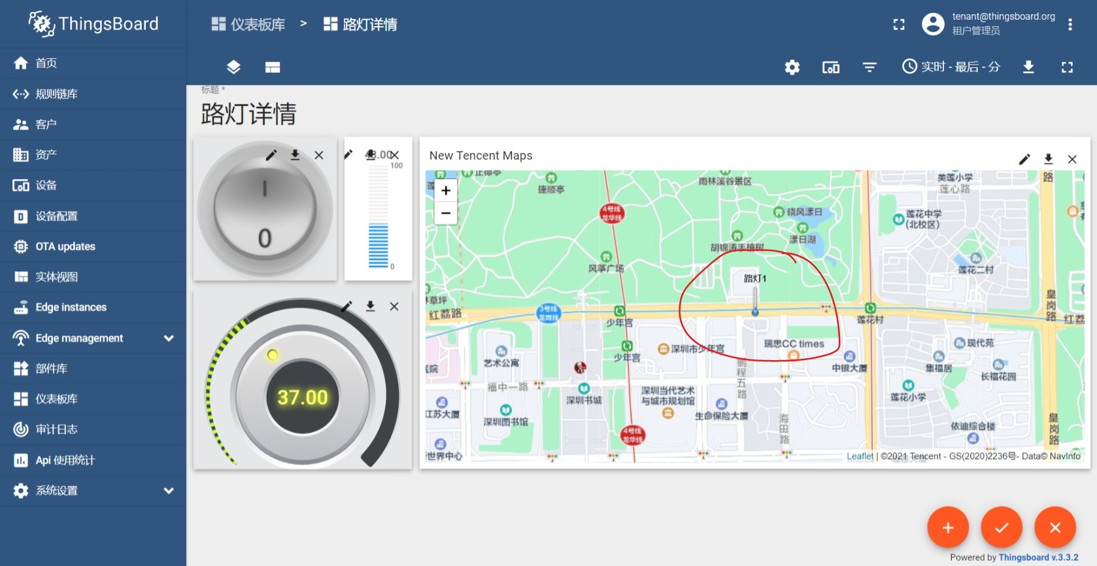The height and width of the screenshot is (566, 1097).
Task: Click the blue vertical bar level
Action: coord(378,245)
